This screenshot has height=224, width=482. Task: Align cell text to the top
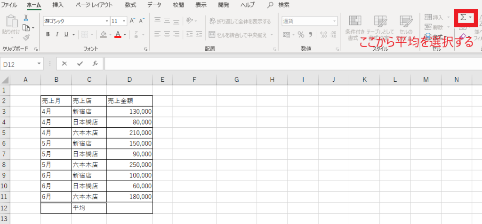click(158, 21)
